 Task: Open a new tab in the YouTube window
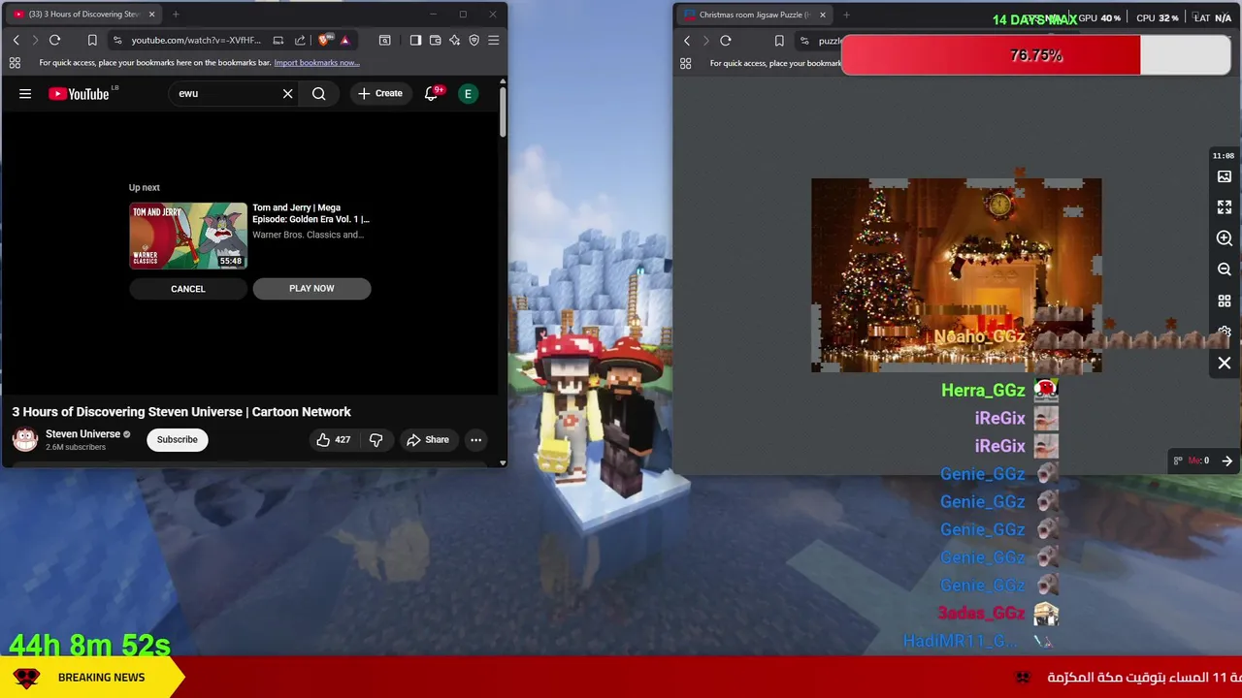[x=176, y=15]
